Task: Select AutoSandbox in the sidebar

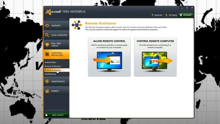Action: tap(51, 62)
